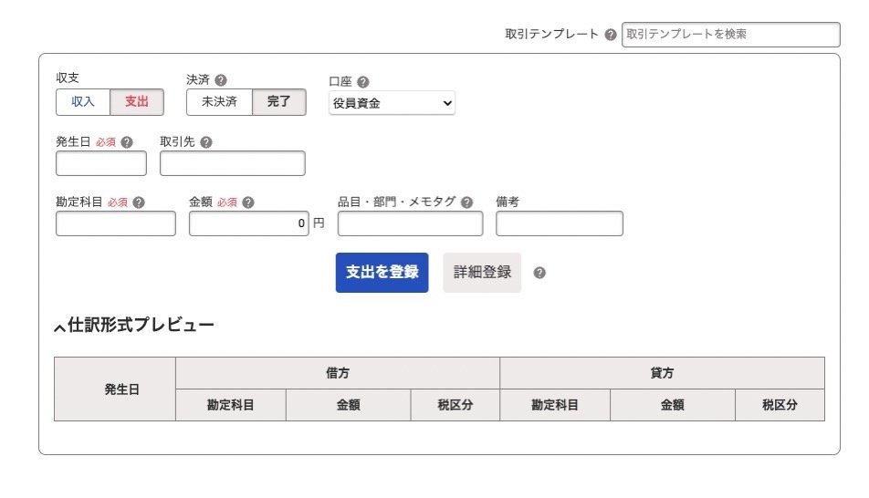Image resolution: width=869 pixels, height=498 pixels.
Task: Select 収入 in the 収支 toggle
Action: click(83, 102)
